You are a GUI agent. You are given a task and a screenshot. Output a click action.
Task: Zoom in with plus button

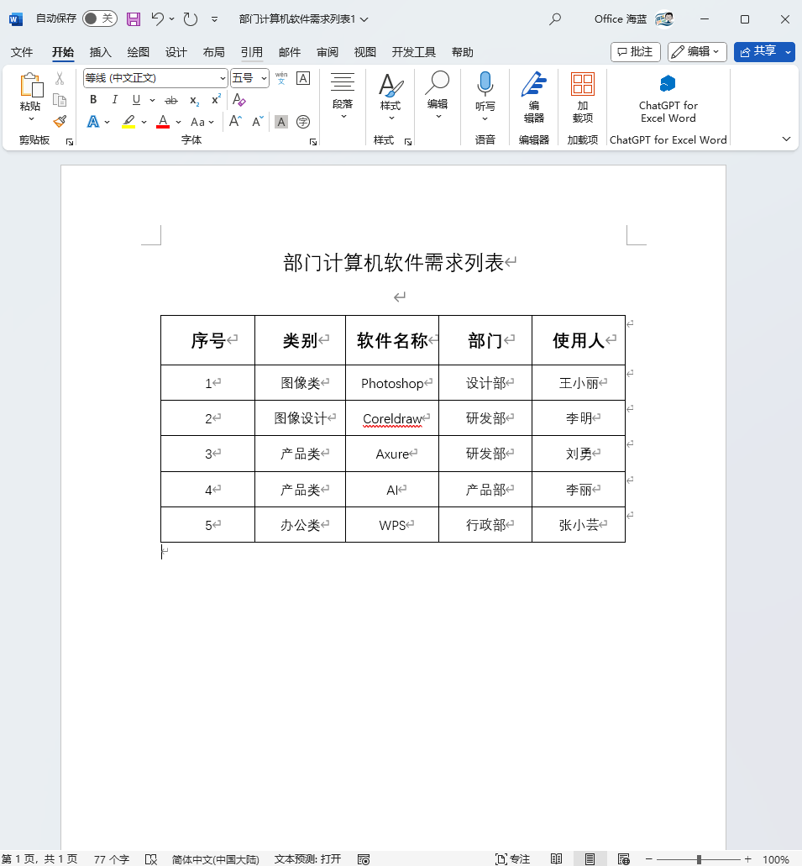point(748,858)
